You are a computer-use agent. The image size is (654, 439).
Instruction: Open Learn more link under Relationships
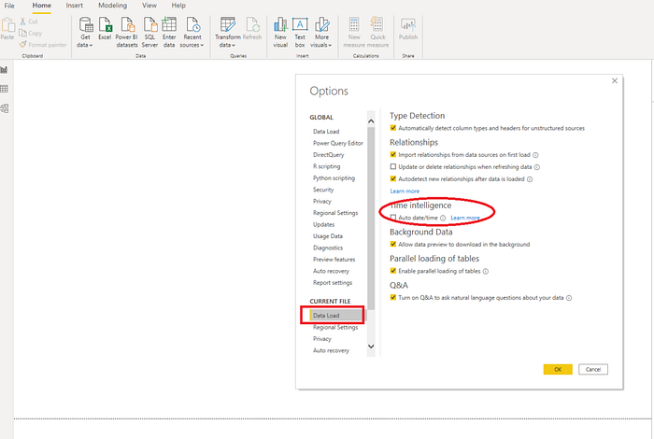[405, 191]
